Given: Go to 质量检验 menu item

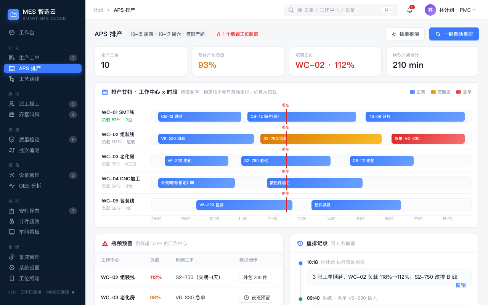Looking at the screenshot, I should coord(43,140).
